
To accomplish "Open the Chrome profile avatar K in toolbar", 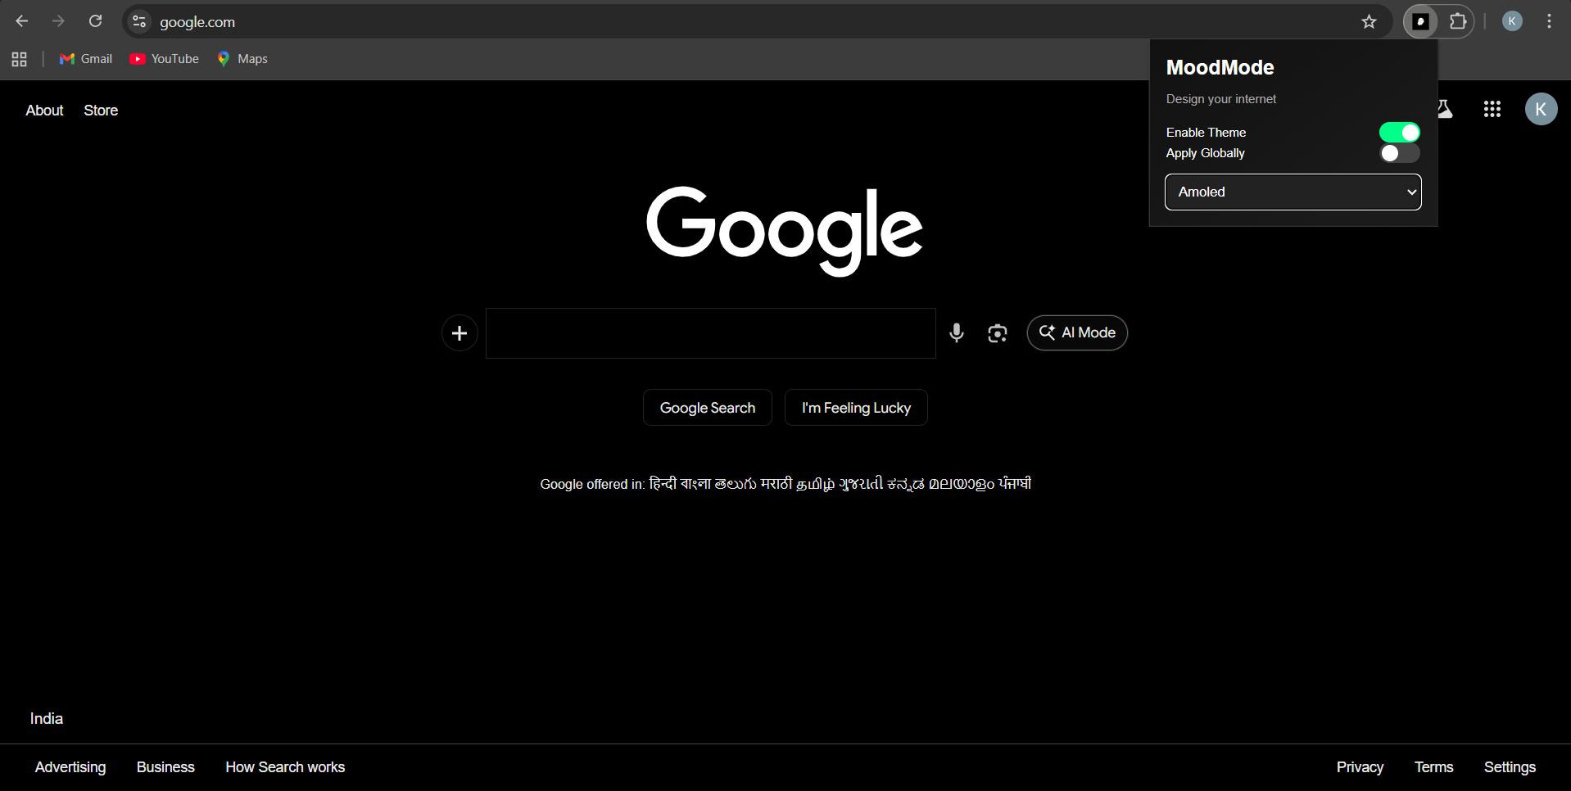I will 1512,21.
